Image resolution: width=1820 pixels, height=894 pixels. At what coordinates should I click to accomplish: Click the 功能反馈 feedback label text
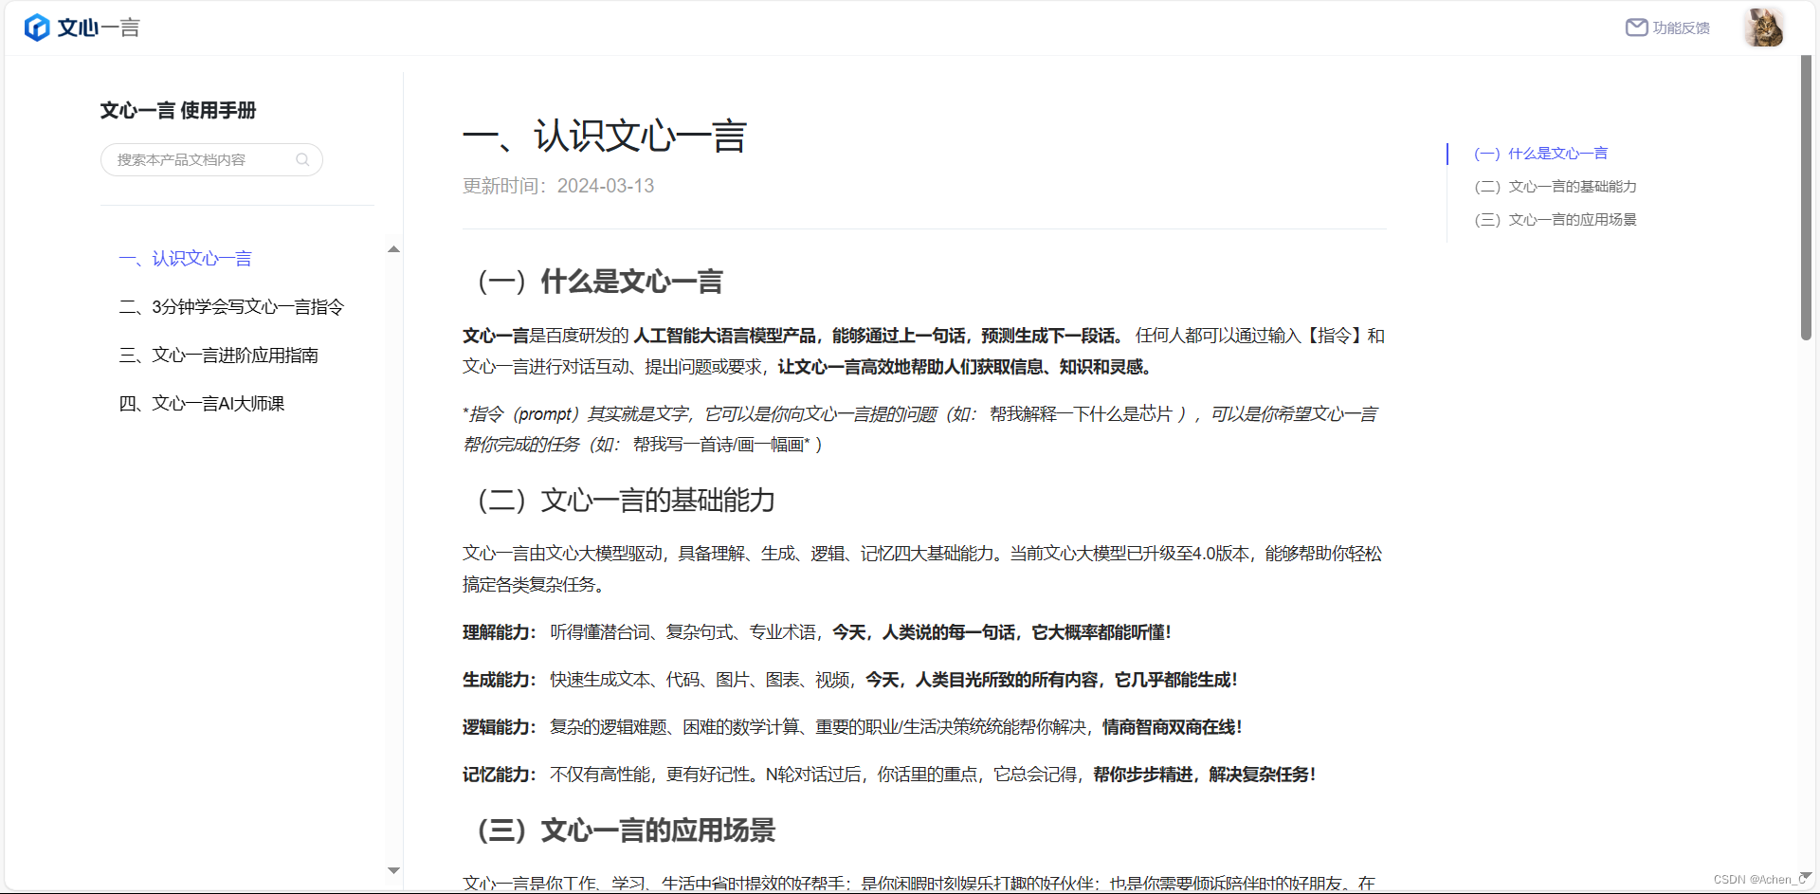coord(1682,27)
